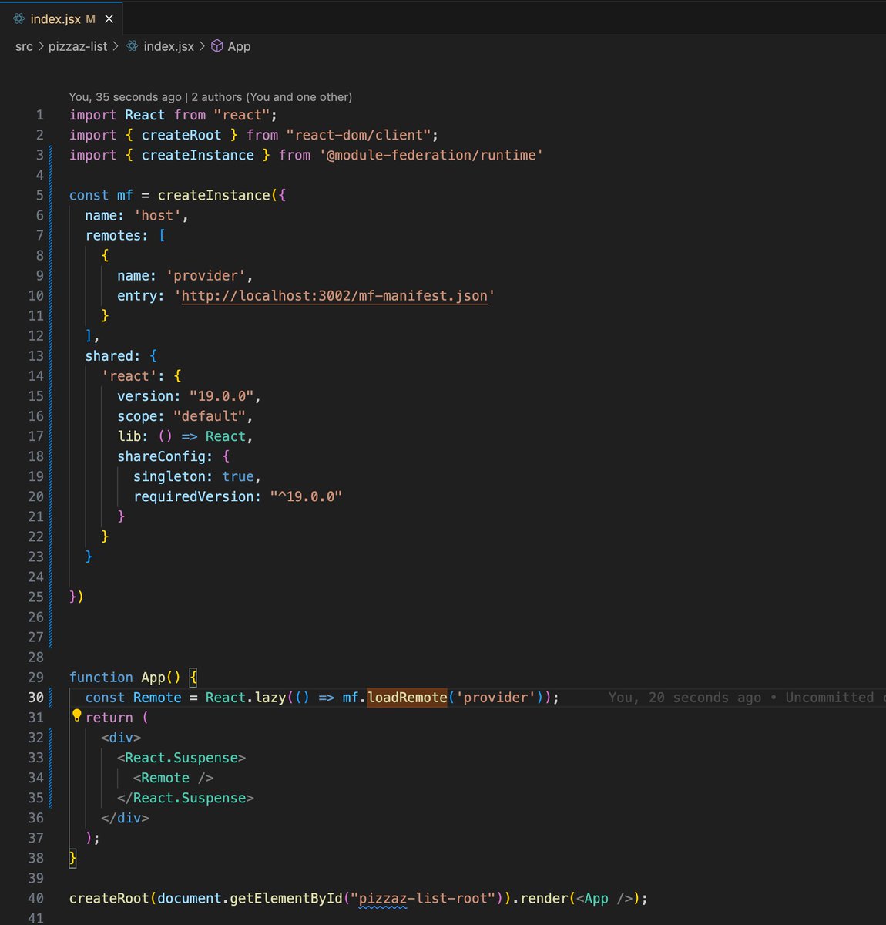Click the render call on line 40
The image size is (886, 925).
[545, 899]
